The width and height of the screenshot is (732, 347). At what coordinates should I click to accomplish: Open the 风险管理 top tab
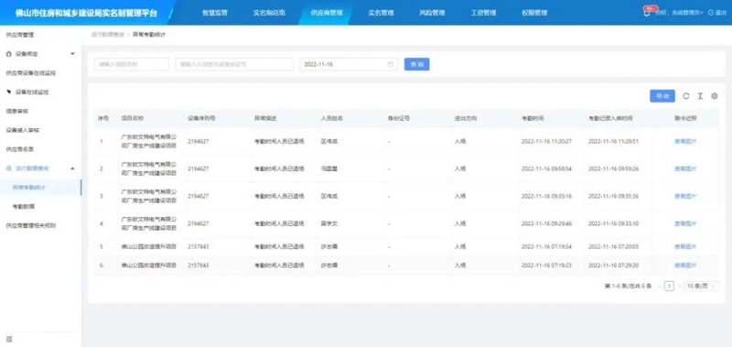coord(432,13)
